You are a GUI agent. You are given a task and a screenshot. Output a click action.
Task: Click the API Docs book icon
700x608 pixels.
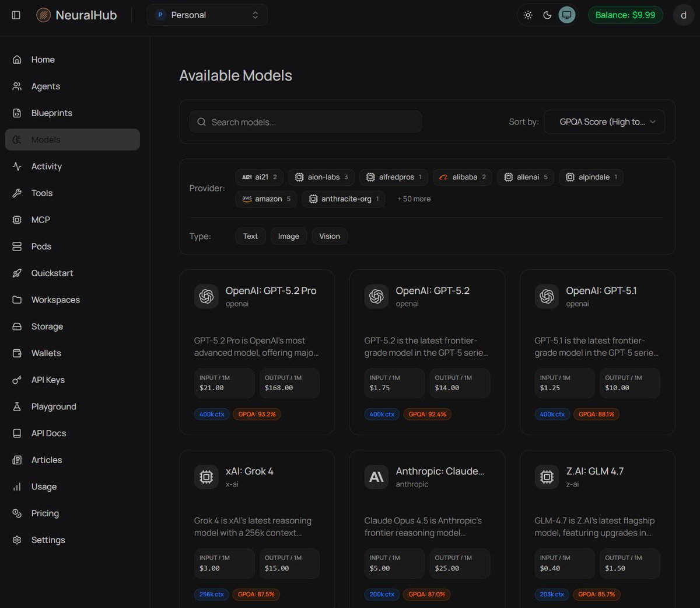pyautogui.click(x=17, y=433)
